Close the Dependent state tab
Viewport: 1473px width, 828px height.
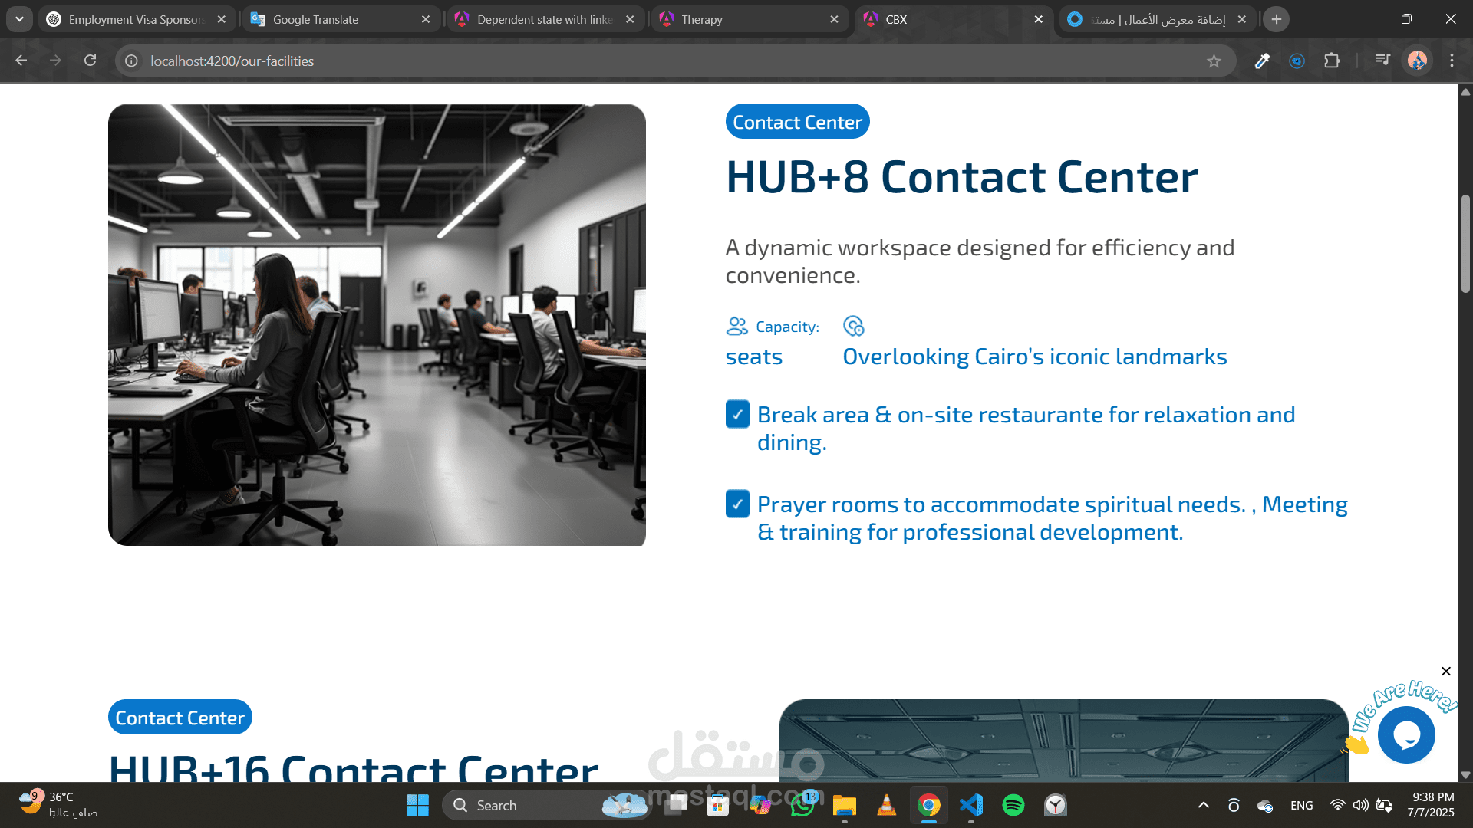[x=630, y=19]
